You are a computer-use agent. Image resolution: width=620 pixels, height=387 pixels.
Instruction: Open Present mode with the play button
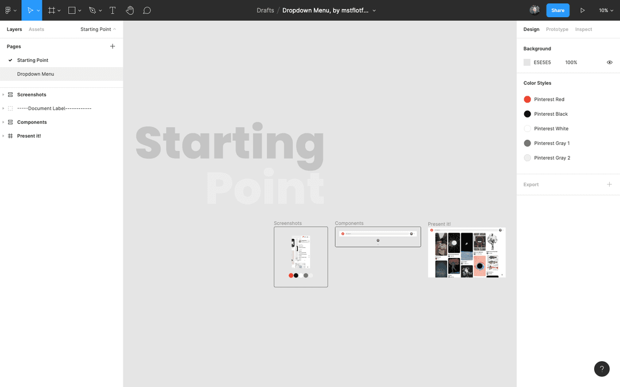[x=582, y=10]
